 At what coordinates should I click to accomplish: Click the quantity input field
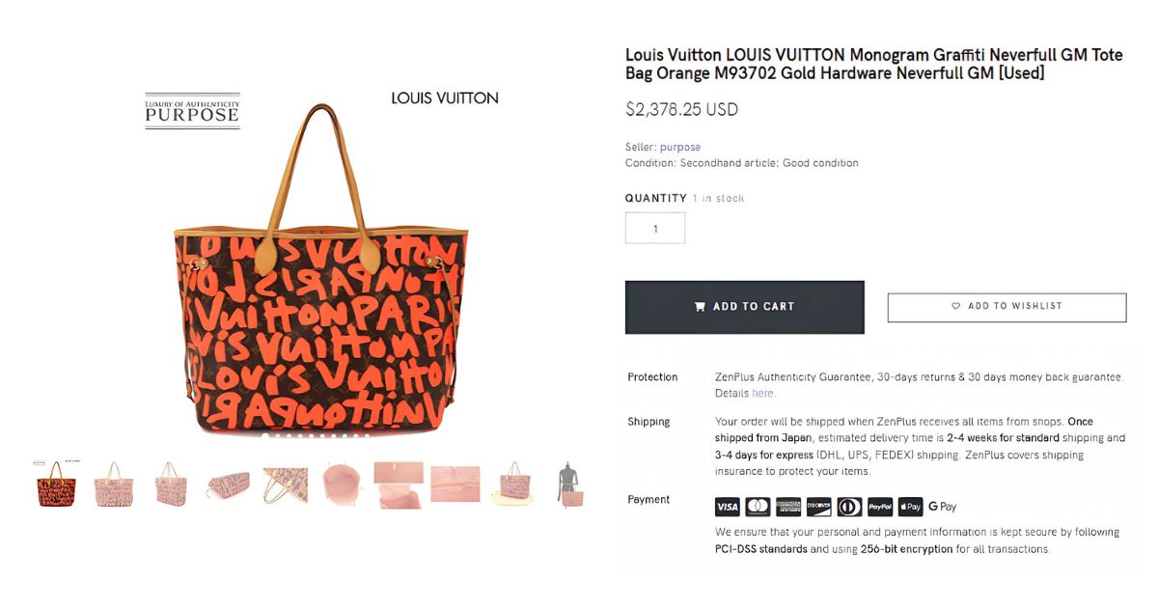click(655, 228)
